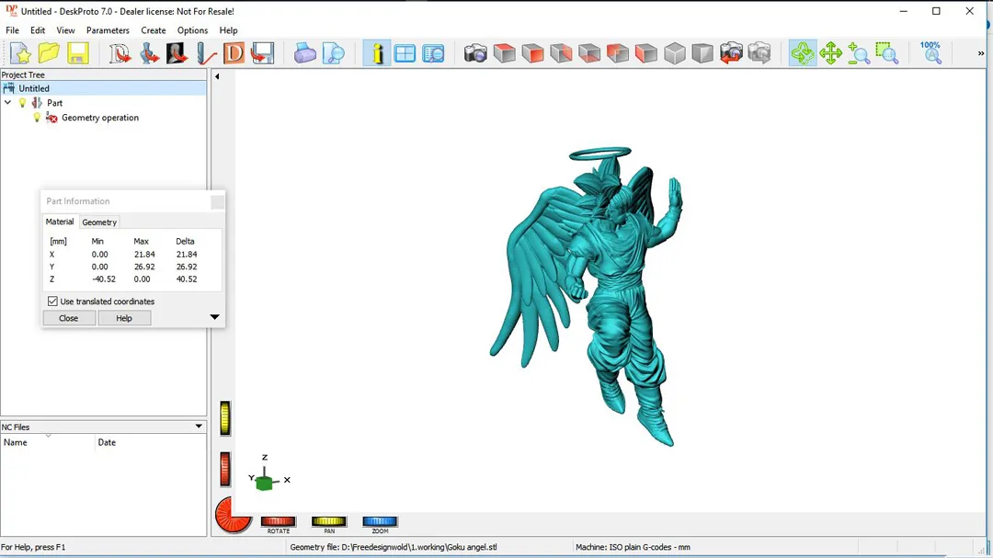
Task: Sort NC files by the Name column
Action: (48, 442)
